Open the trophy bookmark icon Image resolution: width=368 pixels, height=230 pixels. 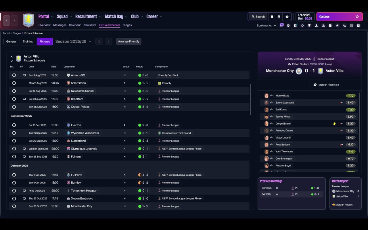point(309,26)
